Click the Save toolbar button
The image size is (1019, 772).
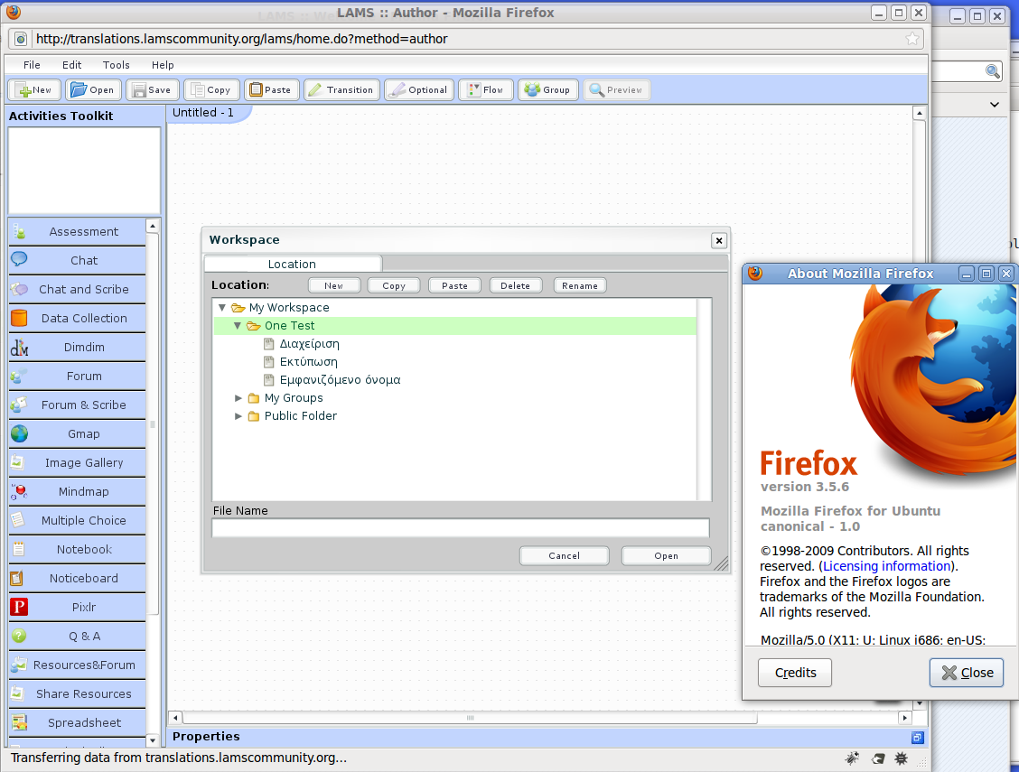[150, 90]
